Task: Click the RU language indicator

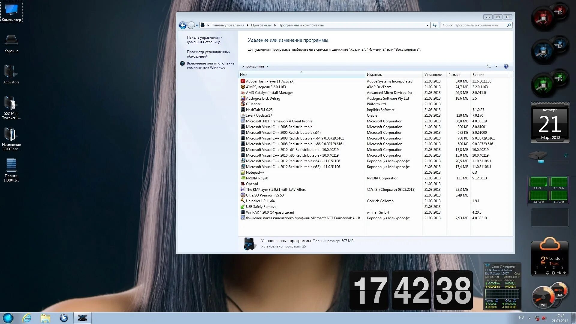Action: 521,317
